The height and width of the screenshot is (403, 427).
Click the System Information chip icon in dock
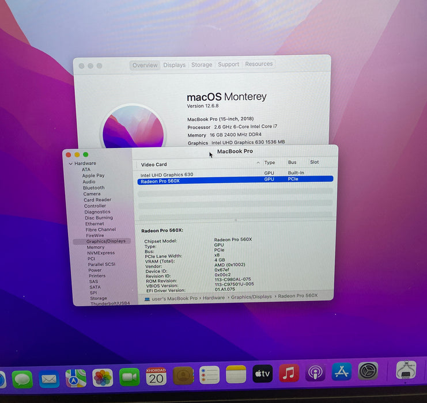(x=406, y=370)
